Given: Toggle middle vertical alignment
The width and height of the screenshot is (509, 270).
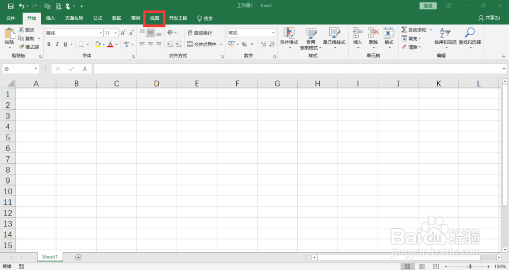Looking at the screenshot, I should pyautogui.click(x=150, y=33).
